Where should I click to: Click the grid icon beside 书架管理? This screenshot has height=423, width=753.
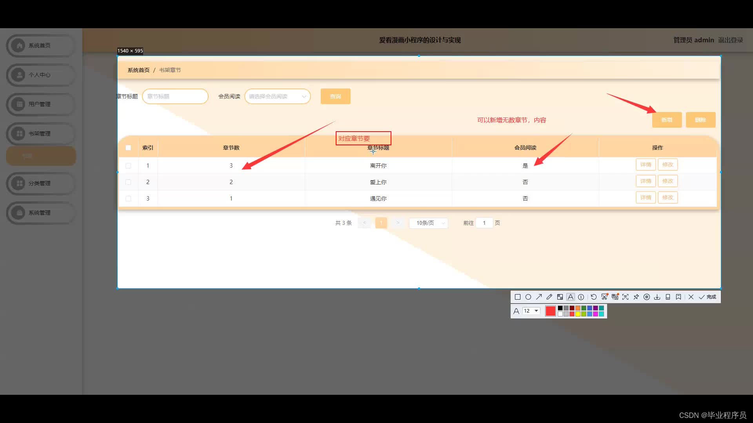(x=18, y=134)
